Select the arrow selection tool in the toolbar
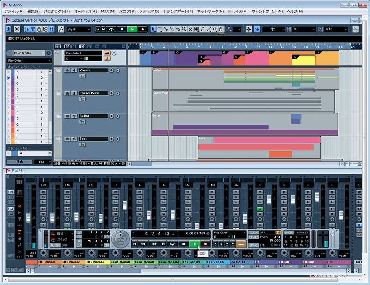 (154, 29)
